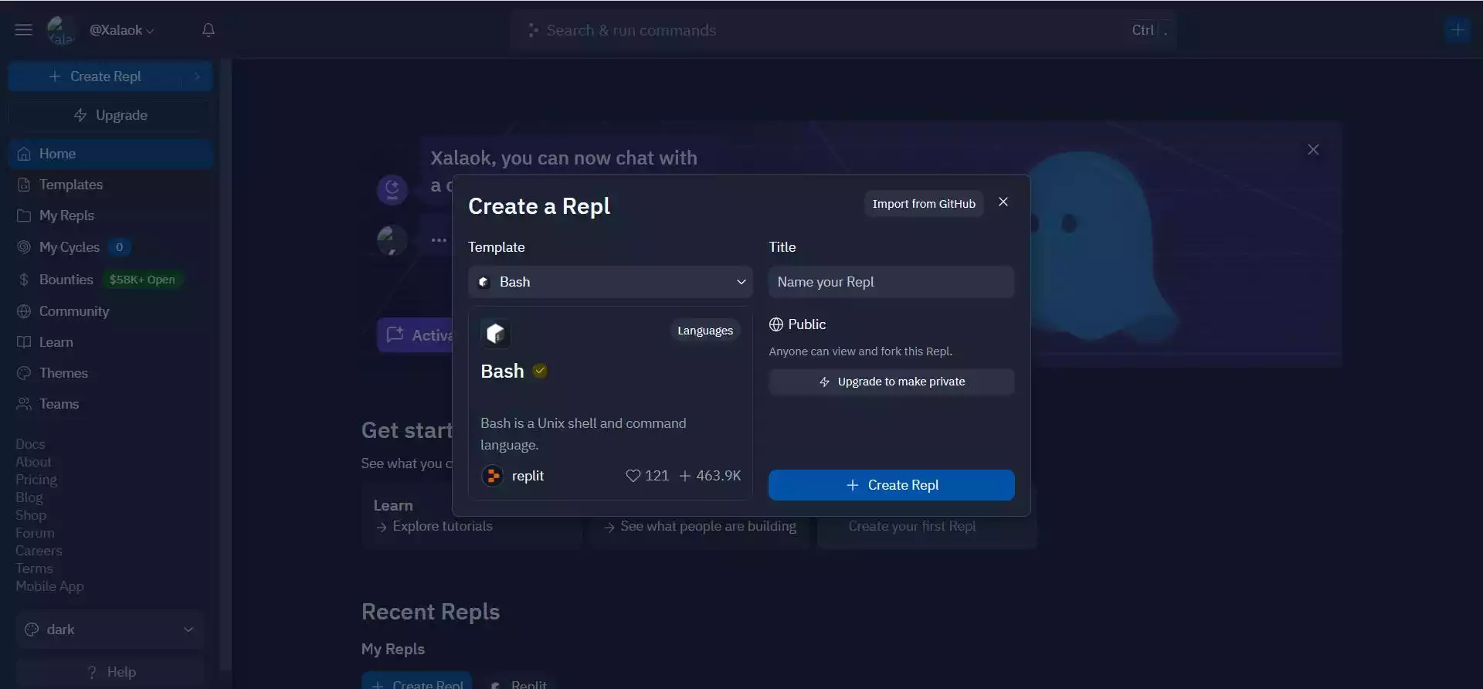Expand the sidebar Create Repl arrow
Image resolution: width=1483 pixels, height=689 pixels.
point(197,76)
